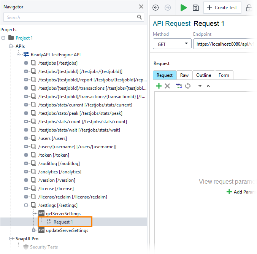Click the resource icon for /license/reclaim

[33, 197]
